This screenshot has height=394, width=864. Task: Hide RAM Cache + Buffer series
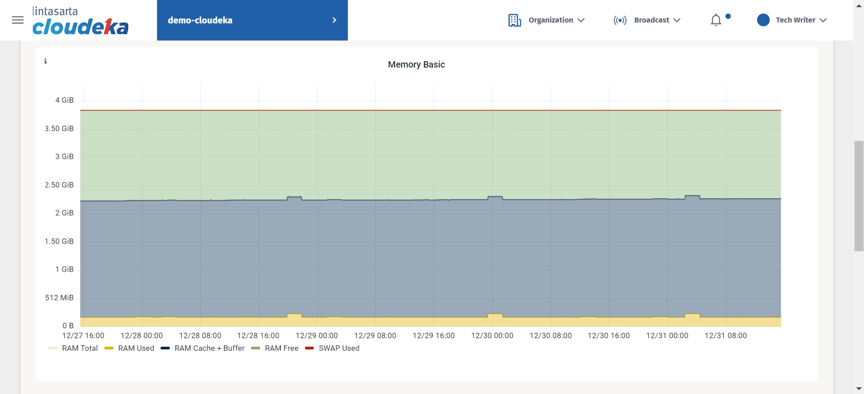pos(209,348)
